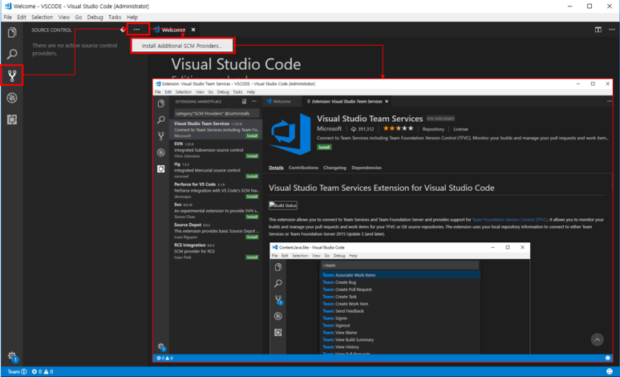Viewport: 620px width, 377px height.
Task: Click the extensions search field
Action: (217, 113)
